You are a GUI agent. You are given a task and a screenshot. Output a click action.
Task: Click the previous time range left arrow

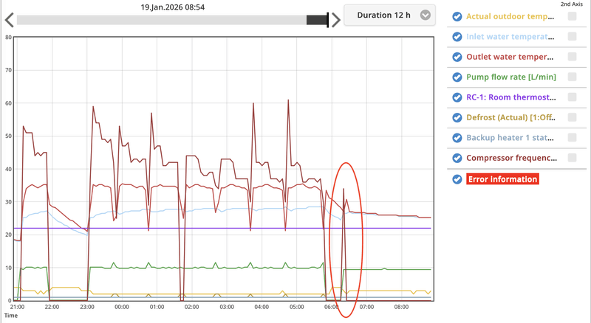(x=10, y=20)
